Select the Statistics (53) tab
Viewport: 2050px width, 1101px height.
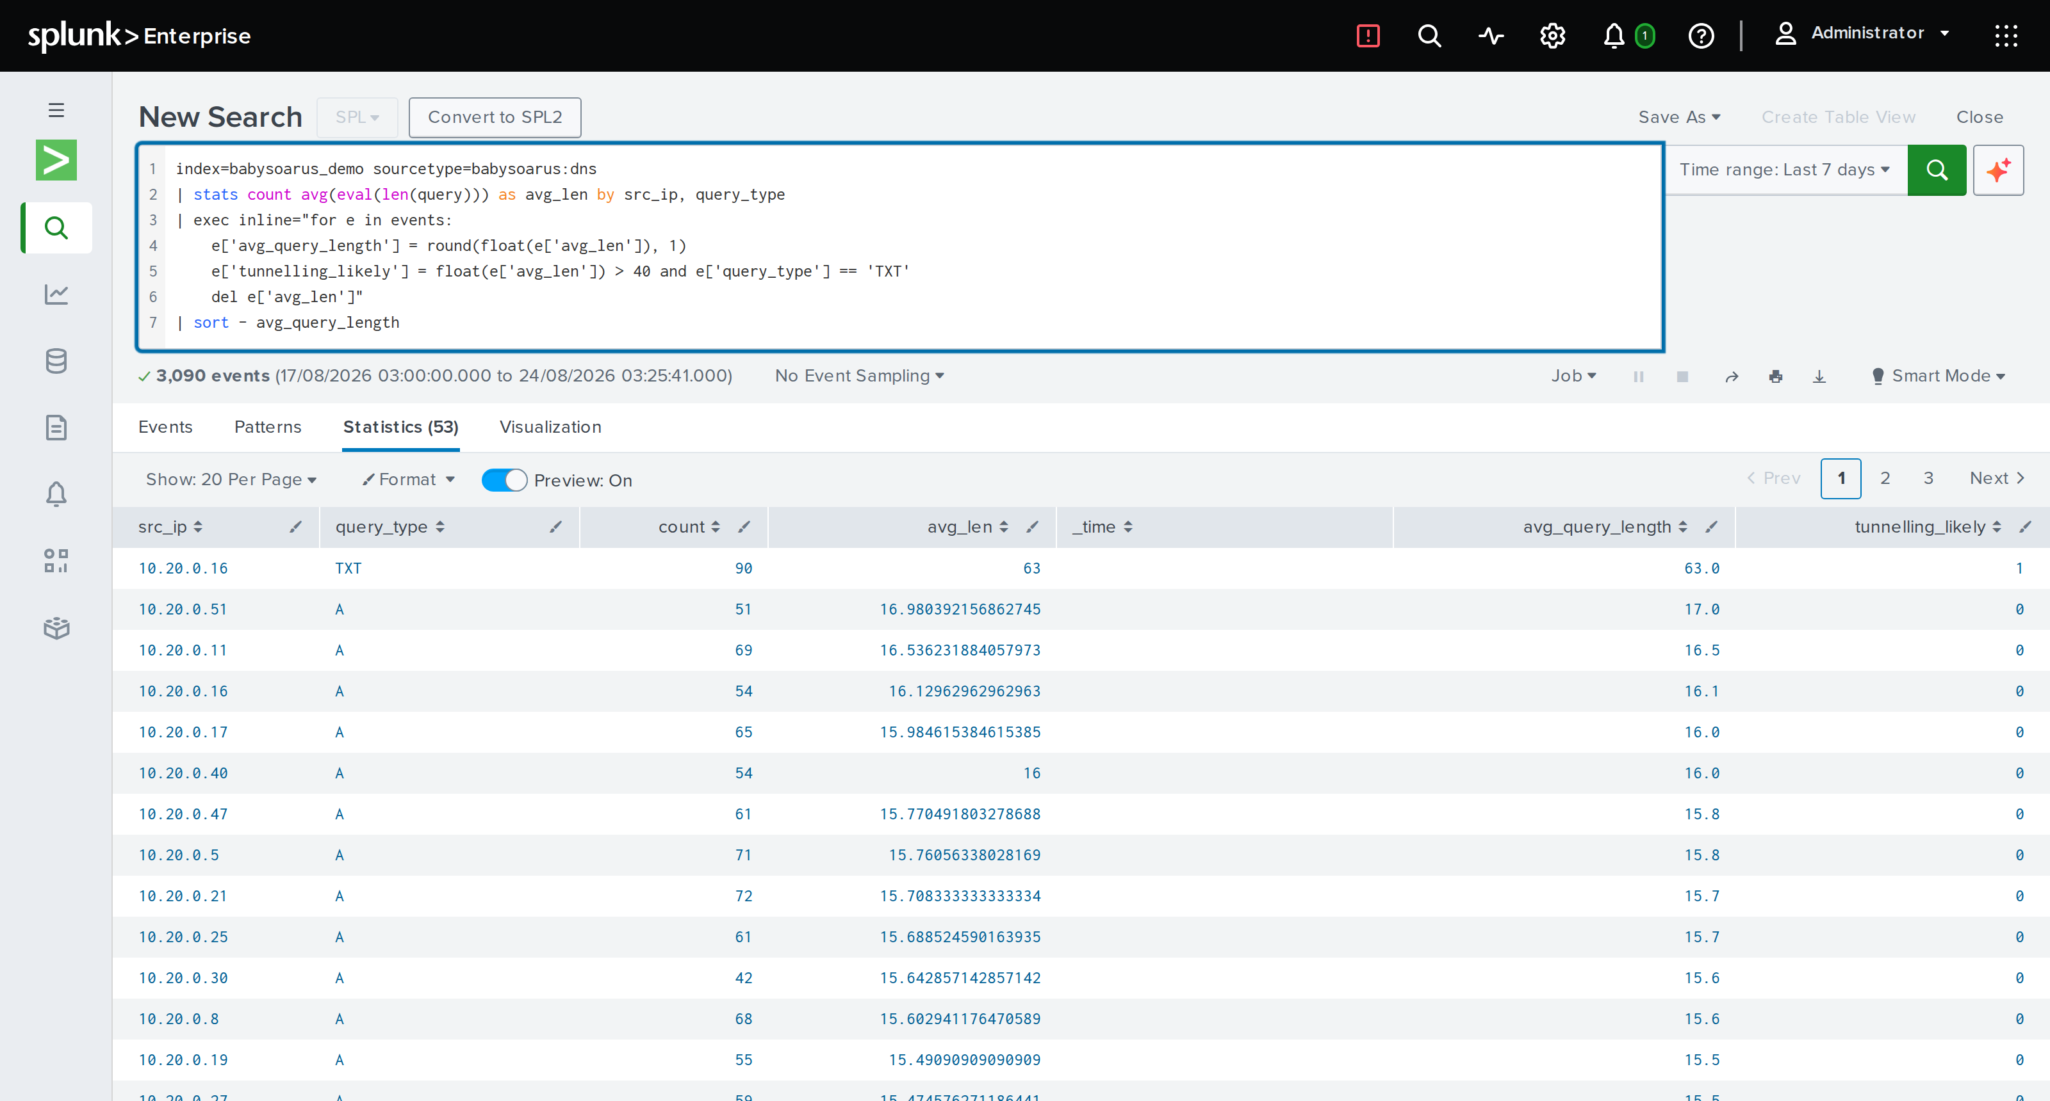pos(400,427)
